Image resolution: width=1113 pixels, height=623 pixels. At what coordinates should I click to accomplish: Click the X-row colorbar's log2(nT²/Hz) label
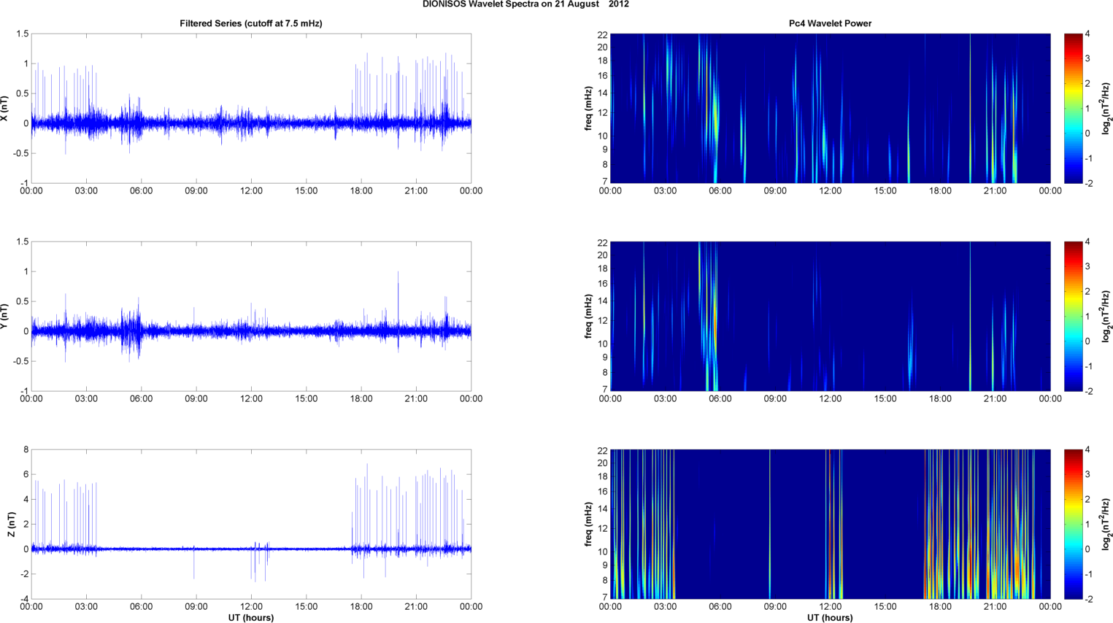click(x=1106, y=109)
